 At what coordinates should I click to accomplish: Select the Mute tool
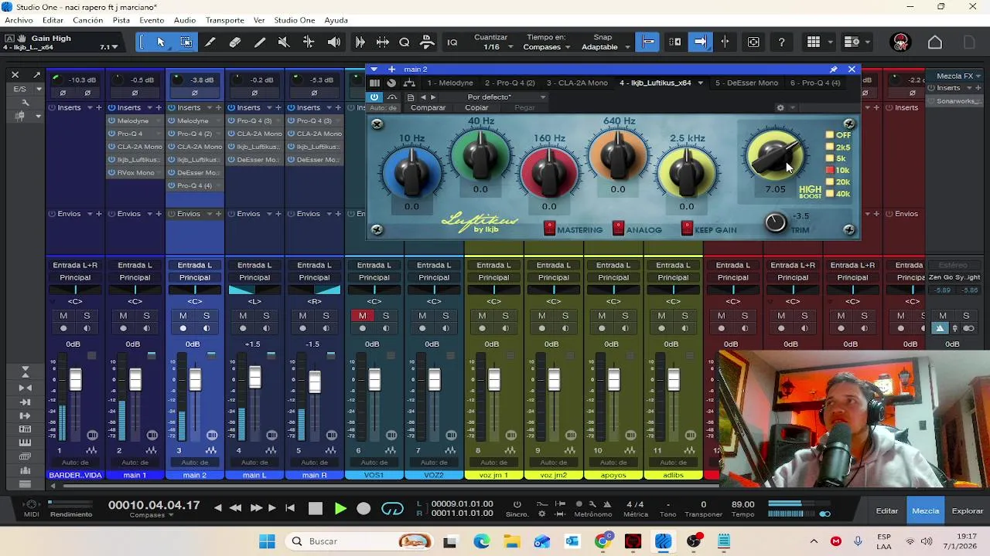[x=284, y=42]
